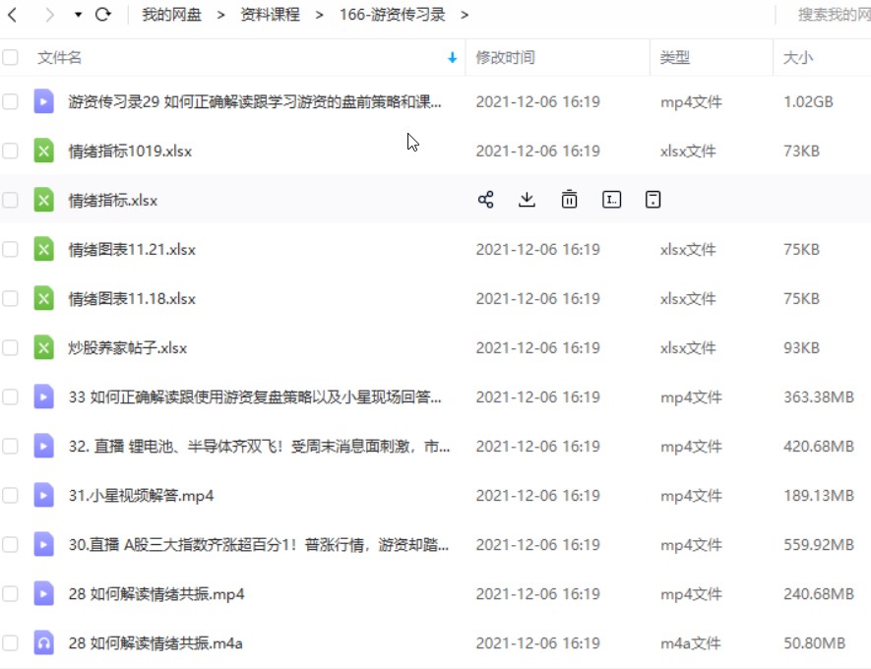
Task: Open the navigation history dropdown arrow
Action: tap(78, 16)
